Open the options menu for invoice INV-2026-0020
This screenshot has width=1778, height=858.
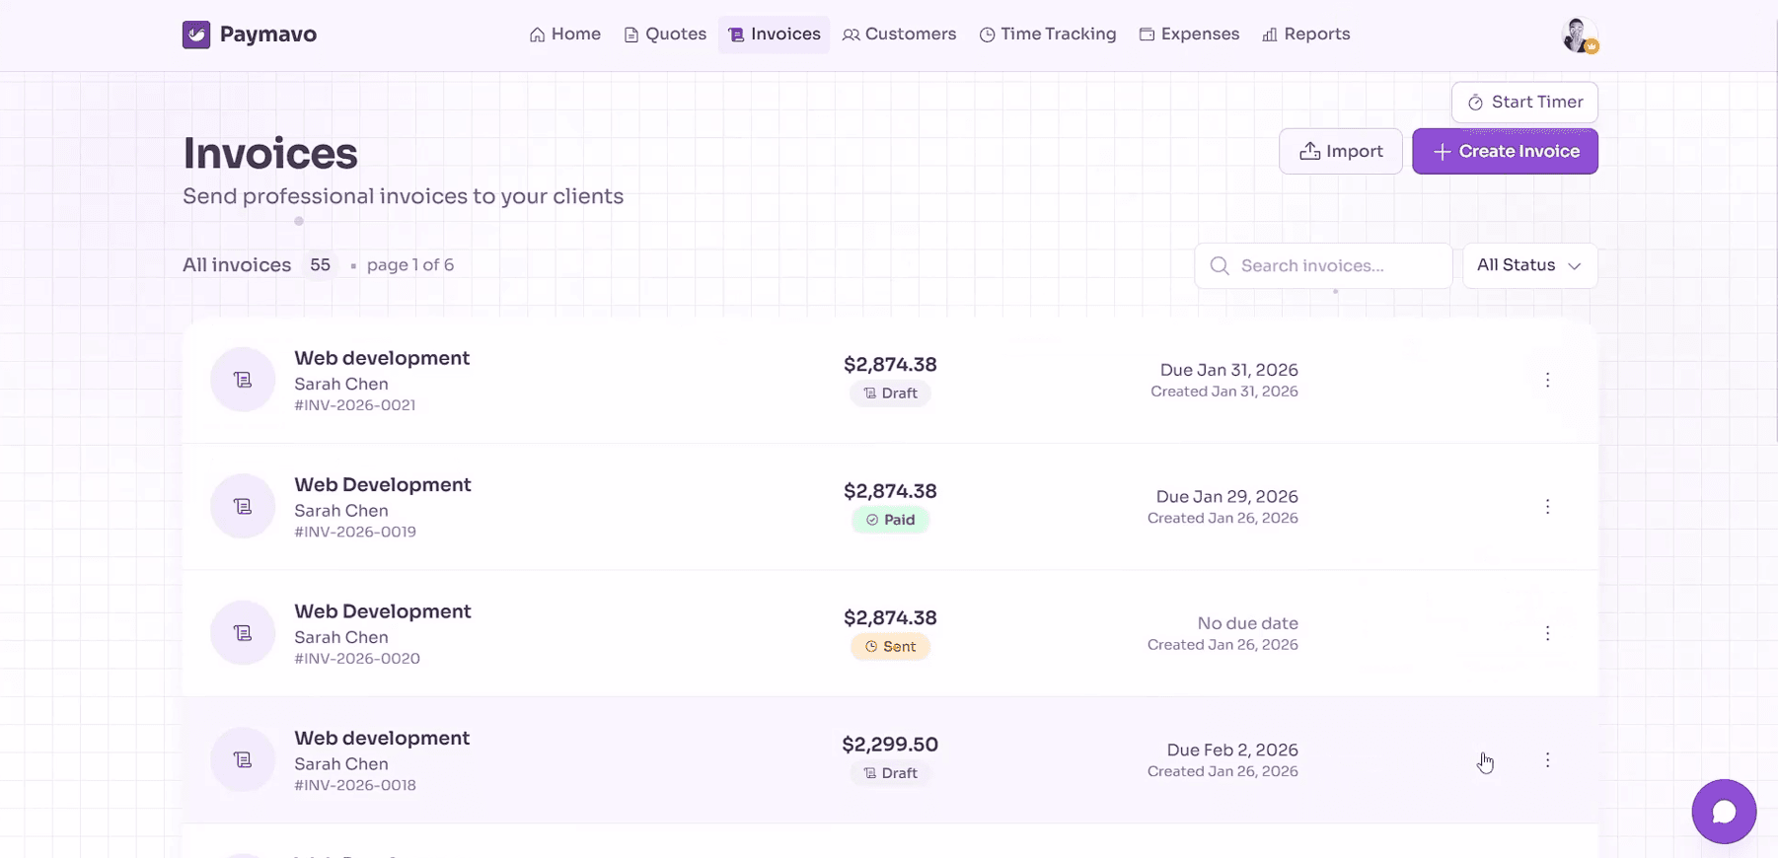[x=1547, y=634]
